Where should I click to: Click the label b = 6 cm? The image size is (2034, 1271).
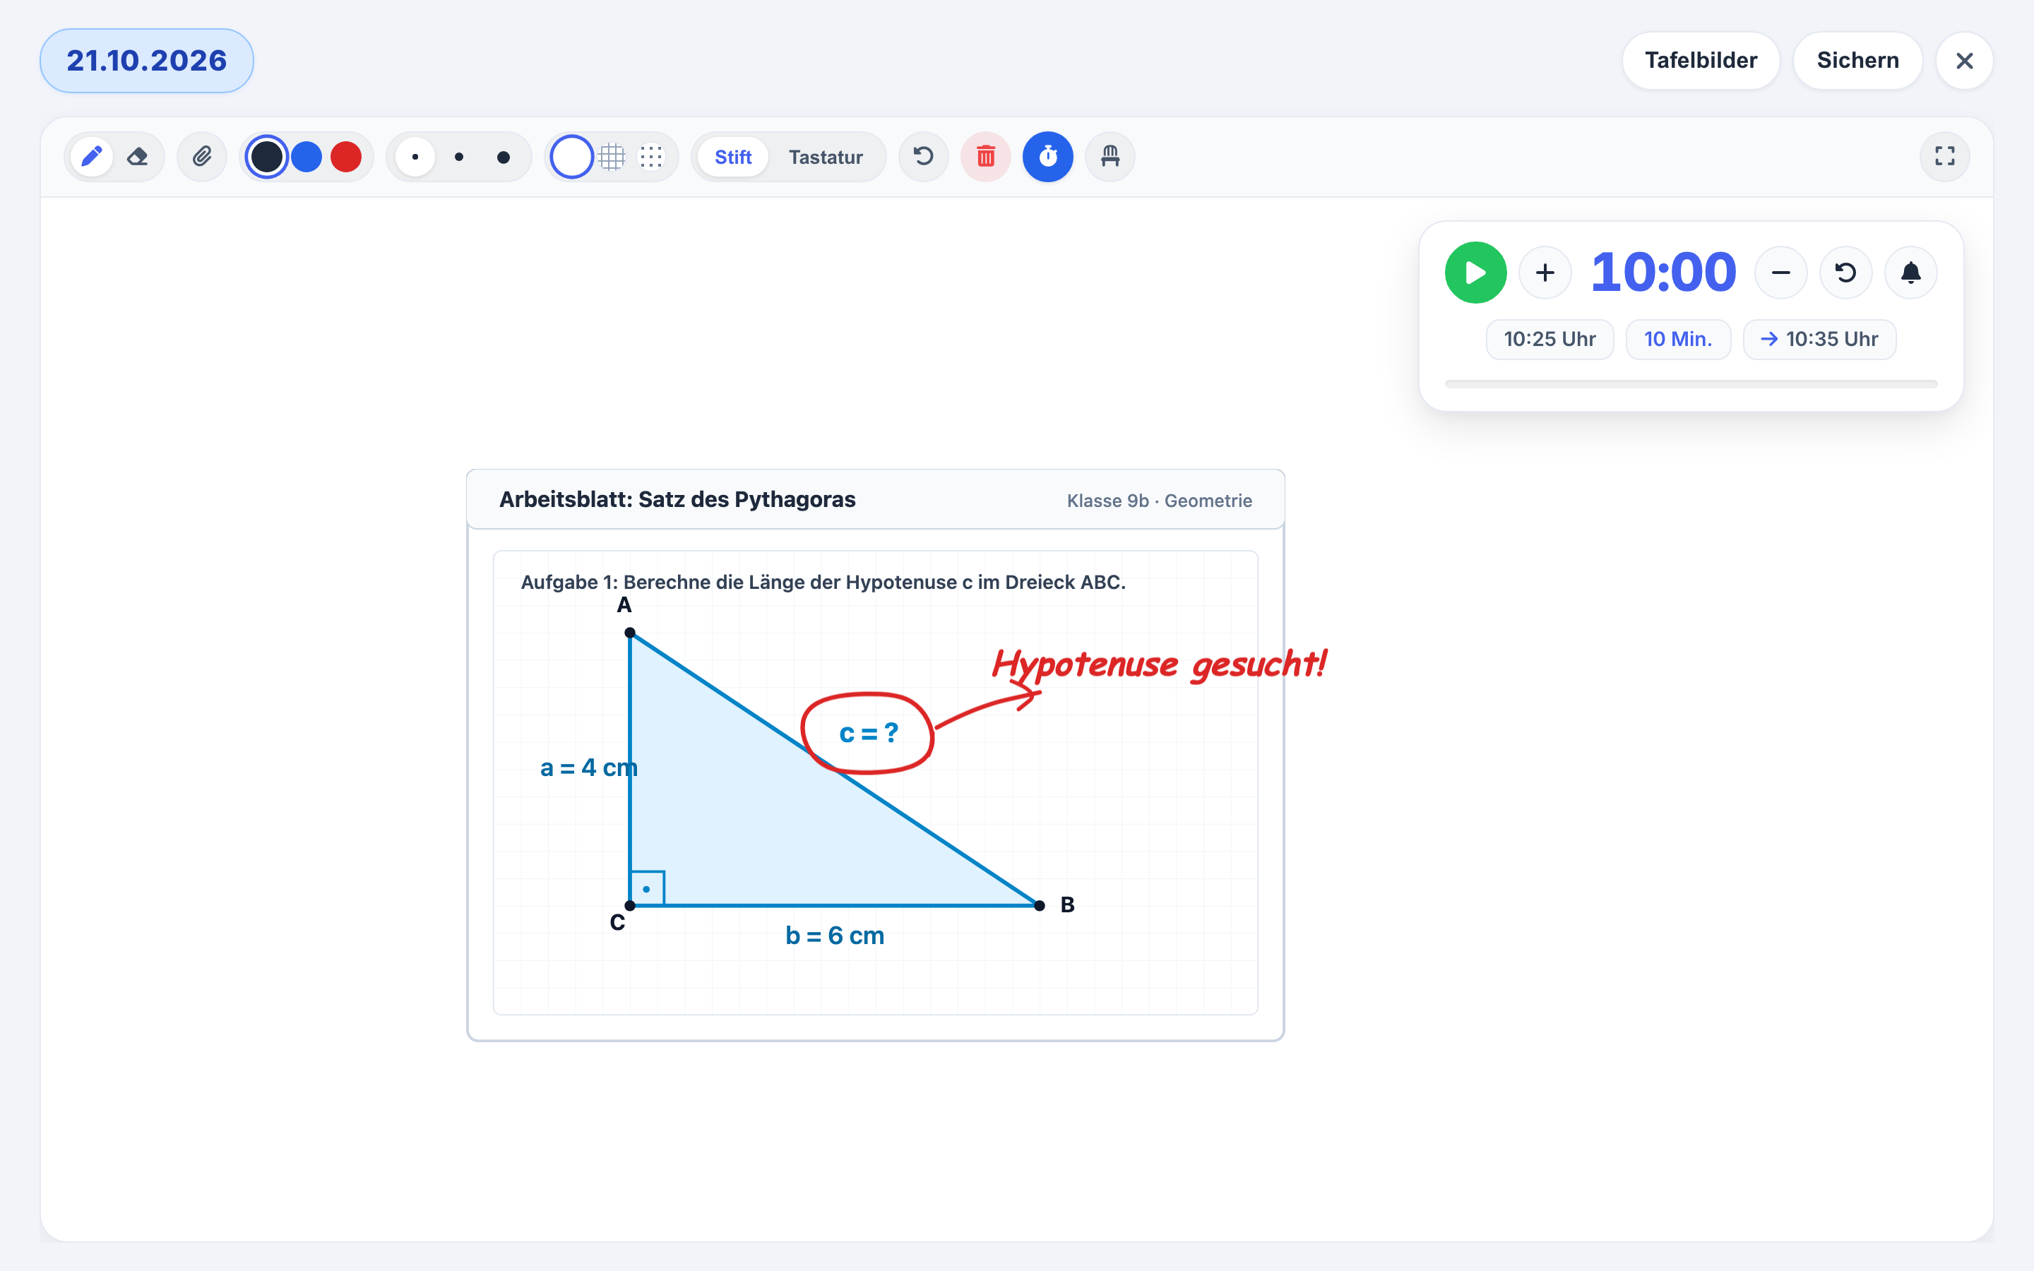point(835,936)
